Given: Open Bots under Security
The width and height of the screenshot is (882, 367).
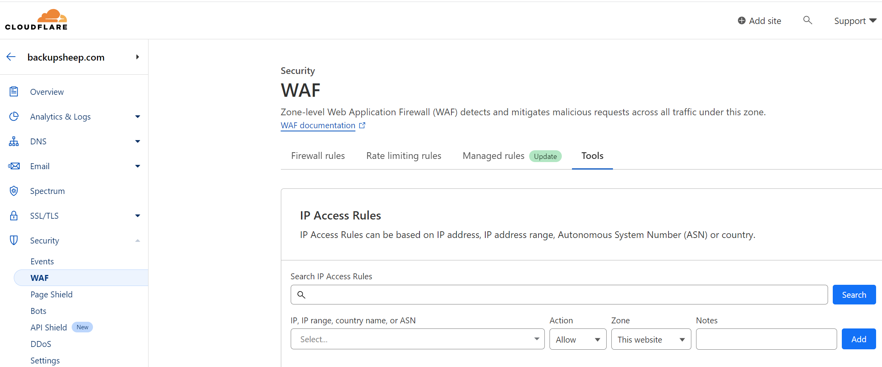Looking at the screenshot, I should pyautogui.click(x=39, y=311).
